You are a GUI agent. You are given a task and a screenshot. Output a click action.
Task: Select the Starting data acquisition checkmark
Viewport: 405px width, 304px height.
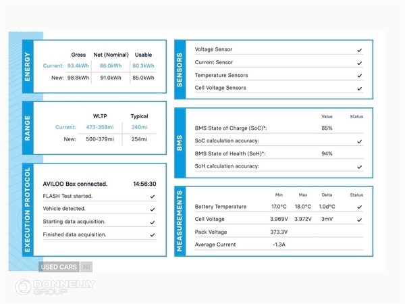pyautogui.click(x=153, y=222)
